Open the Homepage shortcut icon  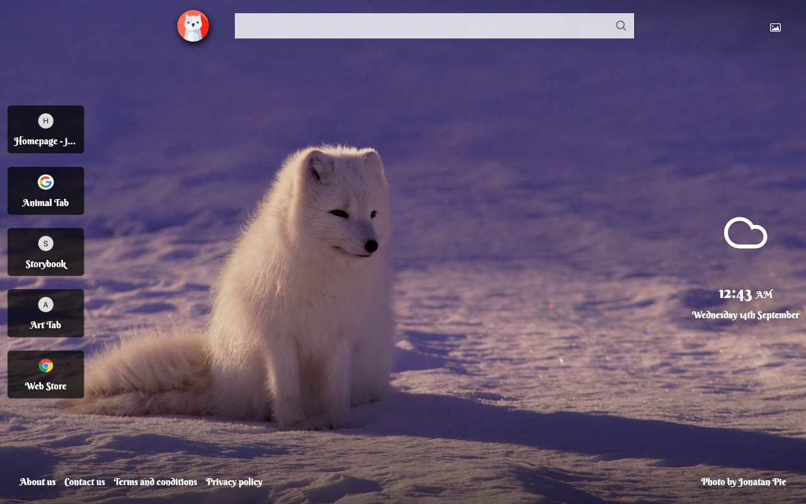coord(45,120)
